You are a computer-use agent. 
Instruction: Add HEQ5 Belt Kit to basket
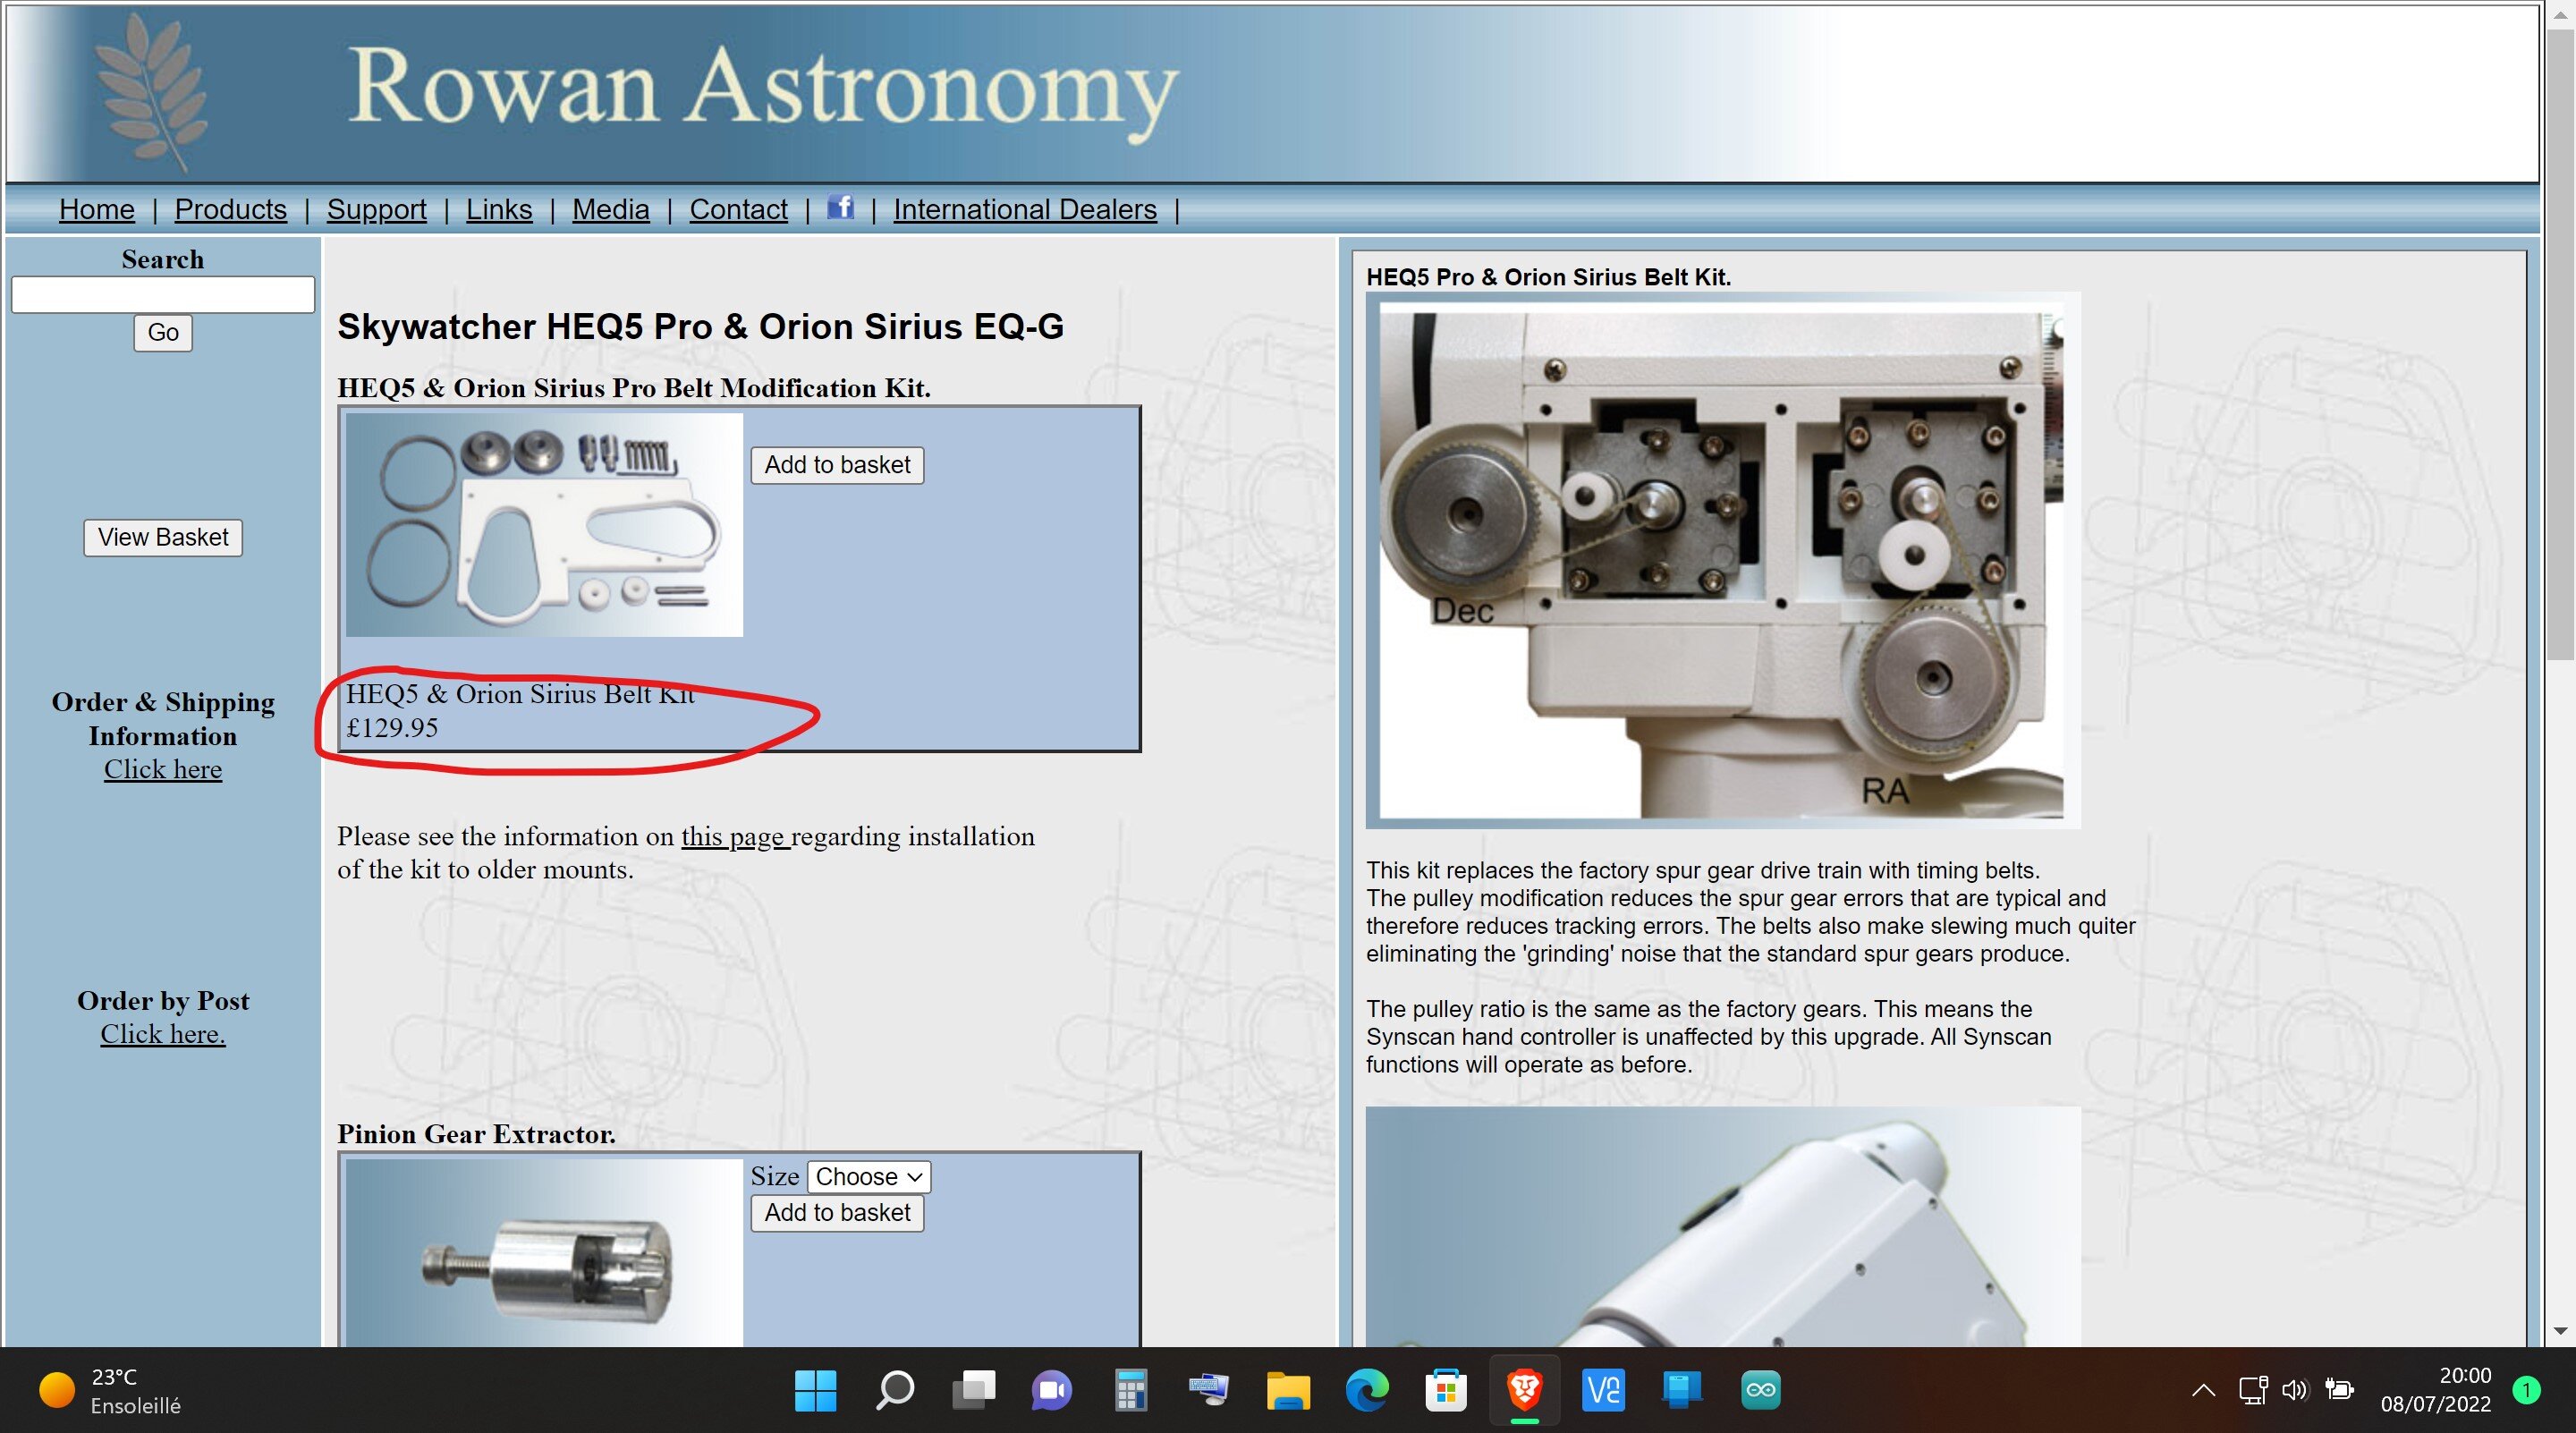pyautogui.click(x=837, y=465)
